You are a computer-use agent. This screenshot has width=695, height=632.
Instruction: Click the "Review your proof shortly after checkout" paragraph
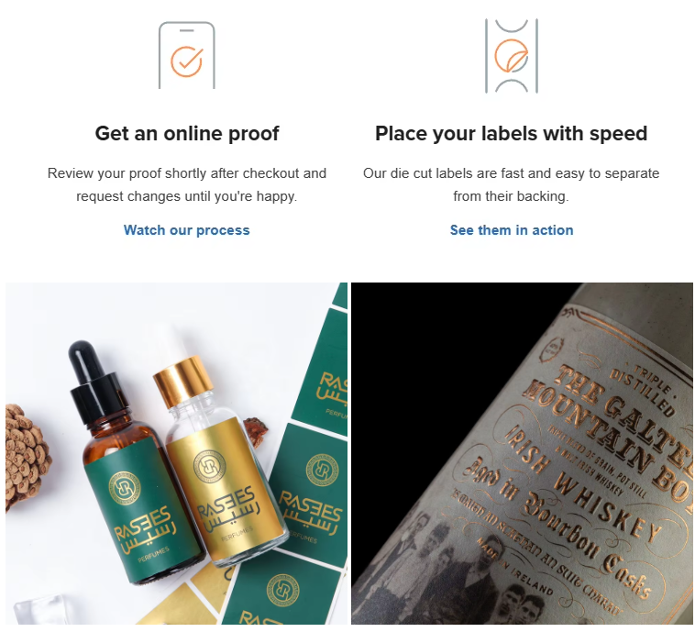(187, 184)
